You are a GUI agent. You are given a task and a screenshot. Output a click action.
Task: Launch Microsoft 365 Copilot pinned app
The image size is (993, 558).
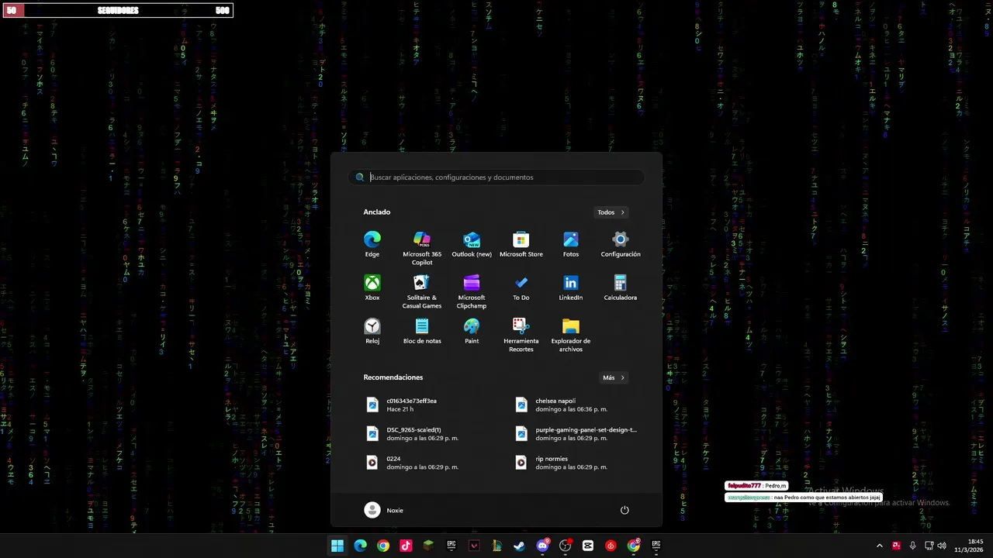(x=422, y=248)
